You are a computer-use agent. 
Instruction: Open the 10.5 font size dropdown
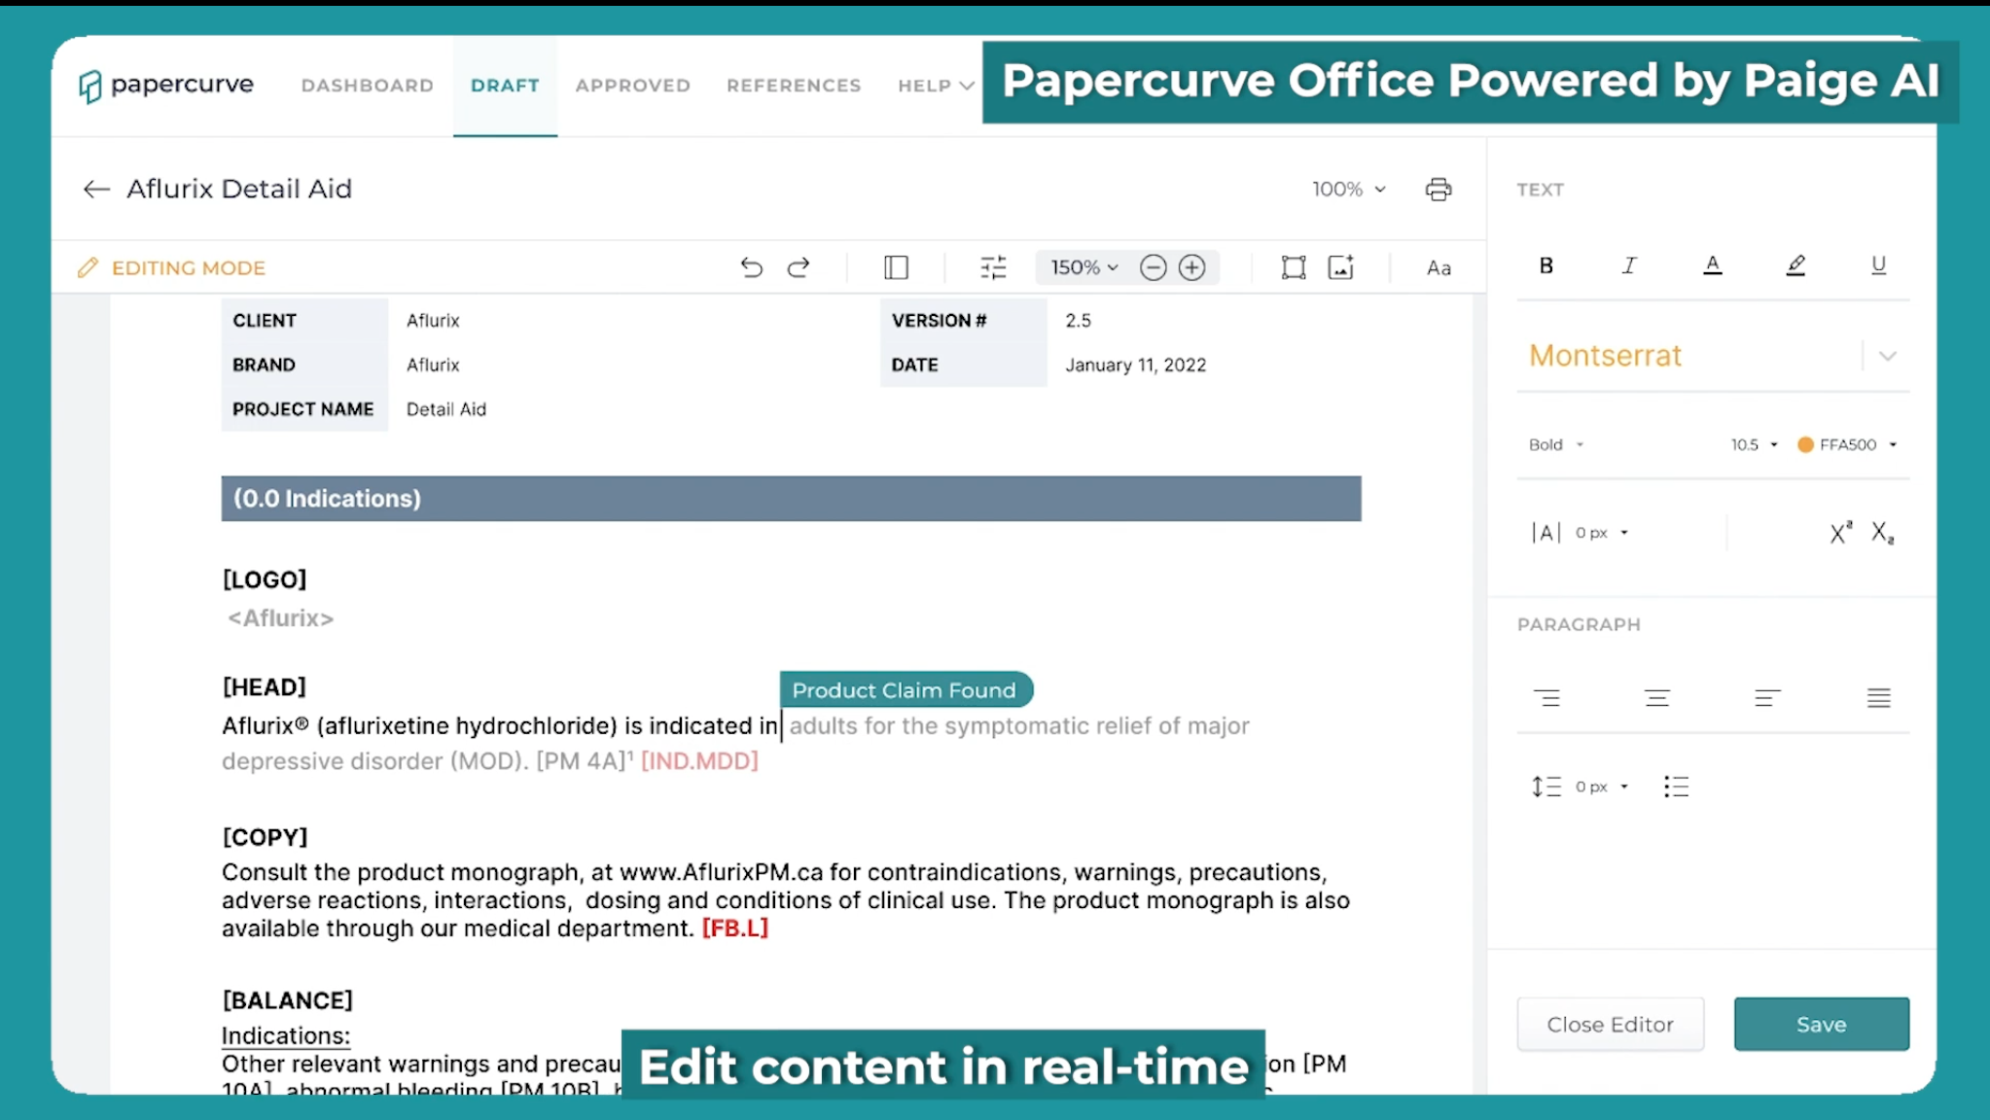point(1753,444)
